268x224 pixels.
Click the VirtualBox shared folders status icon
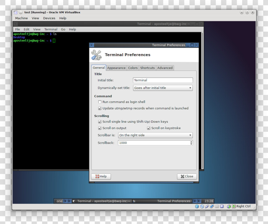(217, 206)
